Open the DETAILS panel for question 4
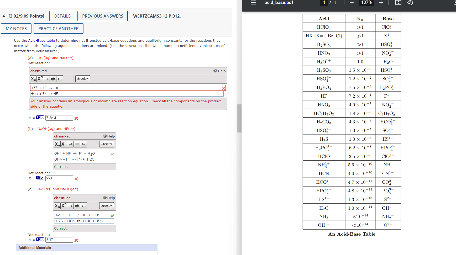Image resolution: width=456 pixels, height=255 pixels. (x=62, y=16)
